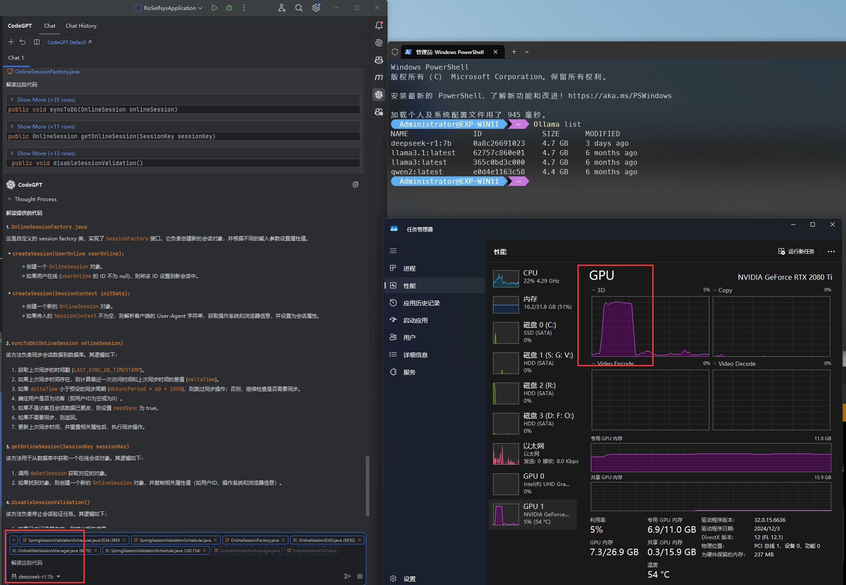Click the deepseek-r1:7b row in Ollama list
This screenshot has height=585, width=846.
point(510,143)
